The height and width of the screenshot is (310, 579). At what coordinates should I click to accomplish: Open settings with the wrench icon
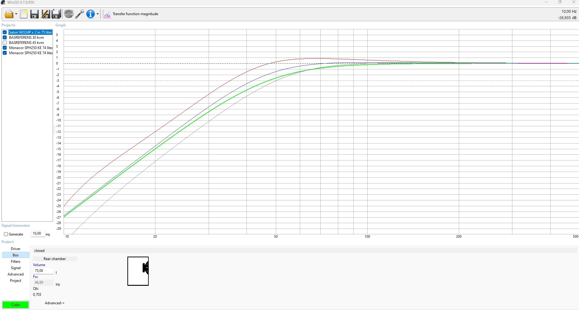[x=80, y=14]
